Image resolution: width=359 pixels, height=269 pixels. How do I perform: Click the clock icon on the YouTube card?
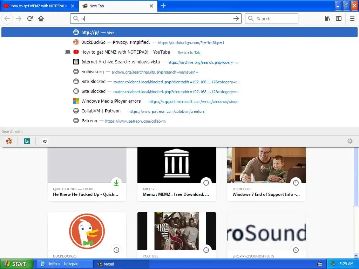click(x=206, y=250)
